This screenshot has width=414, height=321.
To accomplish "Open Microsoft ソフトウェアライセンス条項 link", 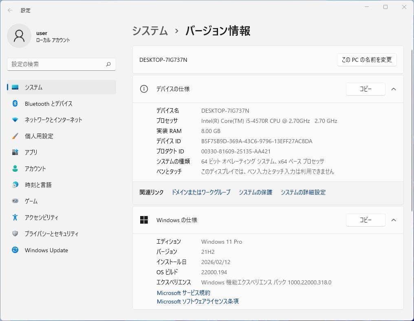I will coord(198,301).
